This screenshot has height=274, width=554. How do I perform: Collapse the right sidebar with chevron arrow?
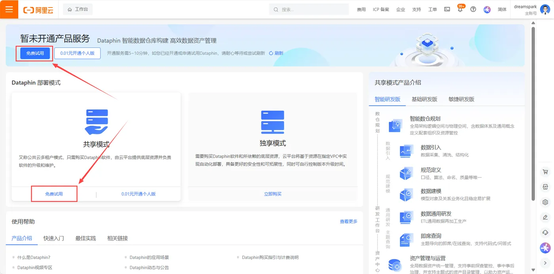click(545, 263)
